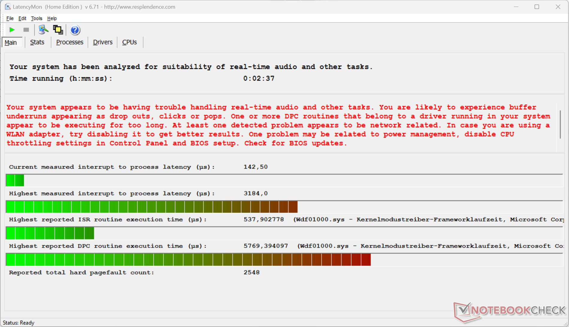Click the time running value 0:02:37

point(259,78)
